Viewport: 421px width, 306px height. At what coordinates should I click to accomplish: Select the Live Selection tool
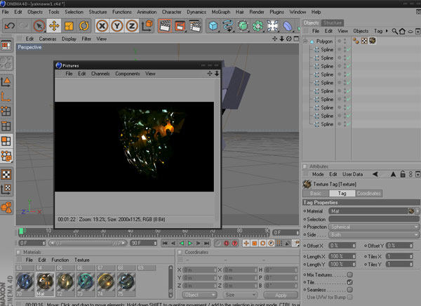(x=39, y=26)
